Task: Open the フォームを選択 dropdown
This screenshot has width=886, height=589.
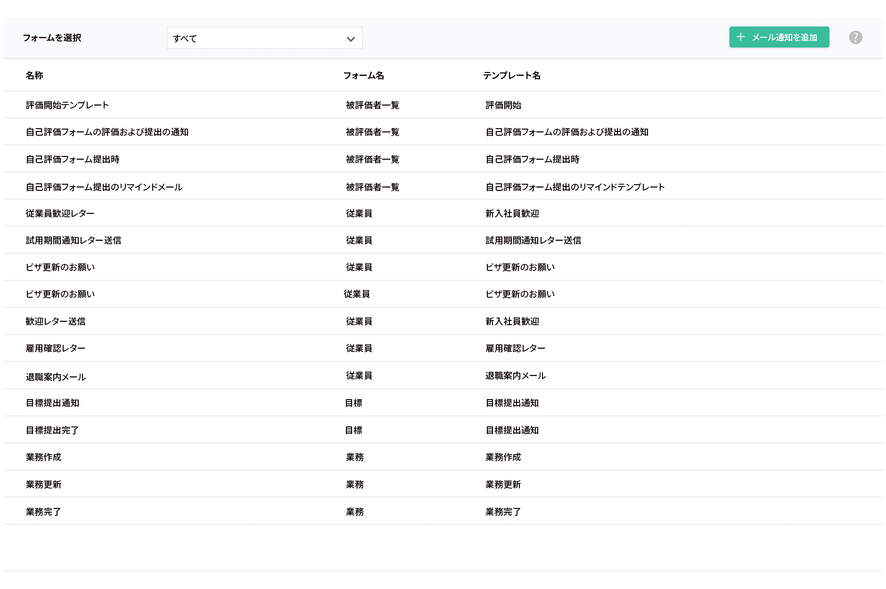Action: pyautogui.click(x=264, y=38)
